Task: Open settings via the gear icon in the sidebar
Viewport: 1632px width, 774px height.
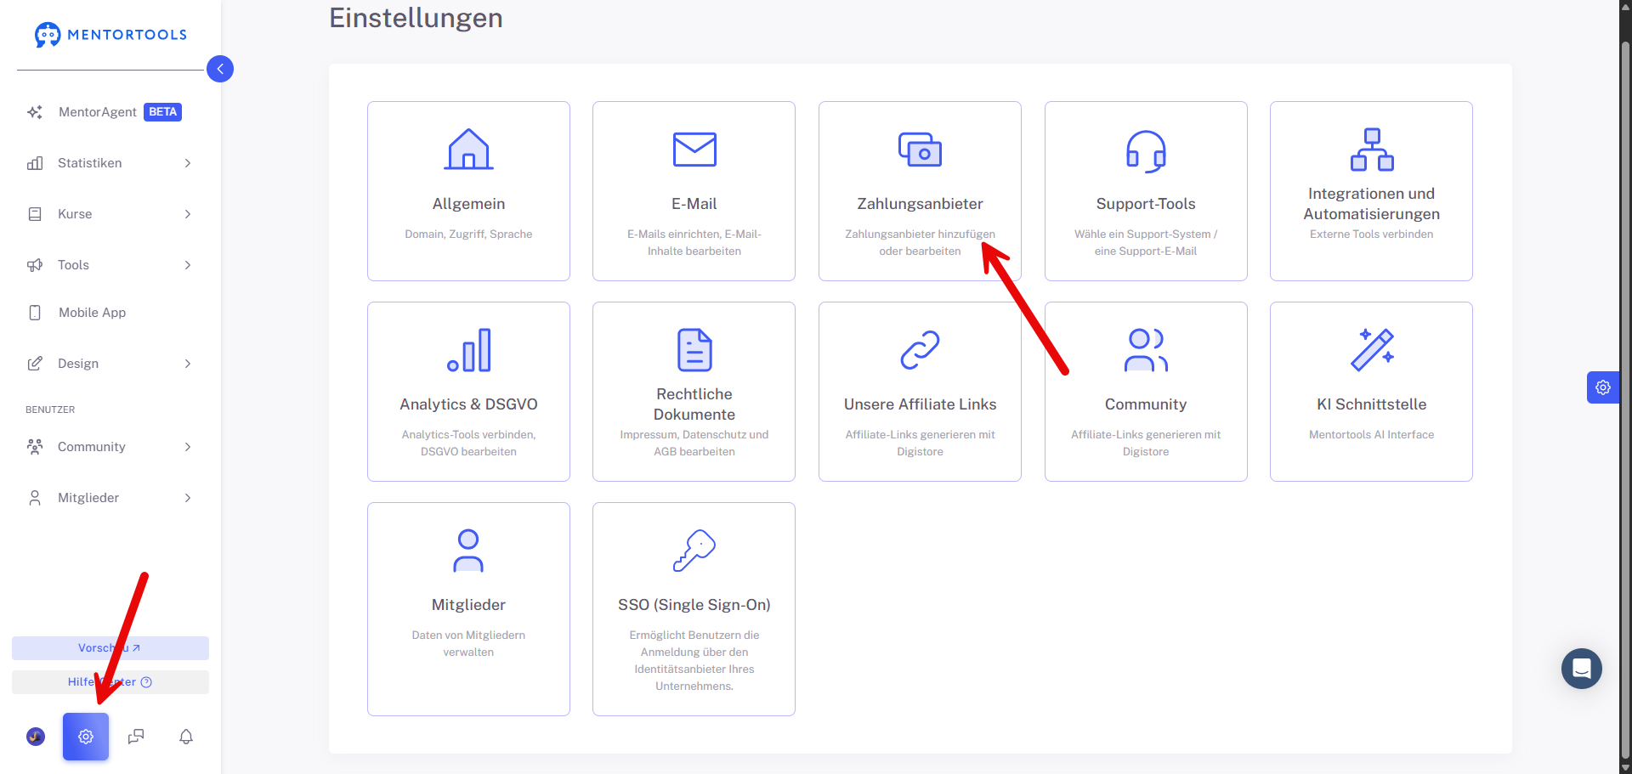Action: tap(86, 737)
